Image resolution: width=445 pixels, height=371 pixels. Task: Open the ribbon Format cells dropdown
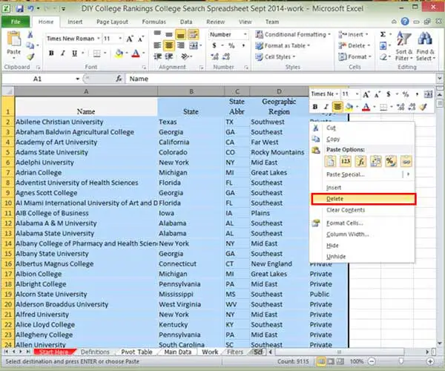370,57
